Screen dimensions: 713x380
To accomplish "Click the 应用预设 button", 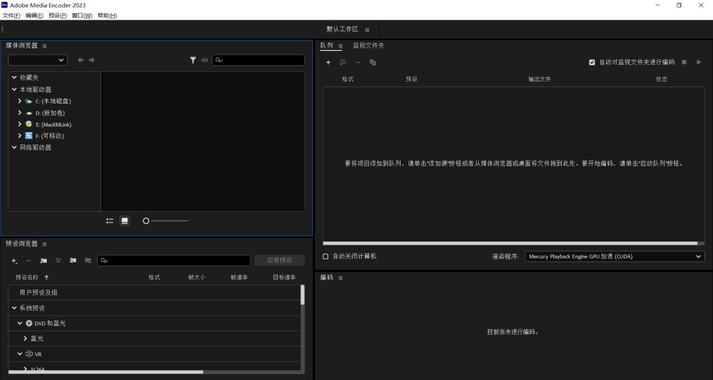I will click(x=279, y=260).
